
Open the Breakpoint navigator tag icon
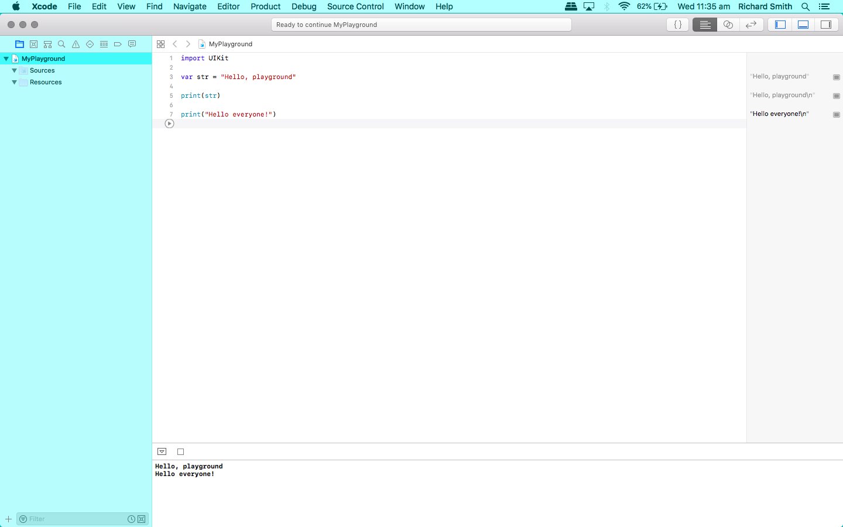[x=118, y=44]
